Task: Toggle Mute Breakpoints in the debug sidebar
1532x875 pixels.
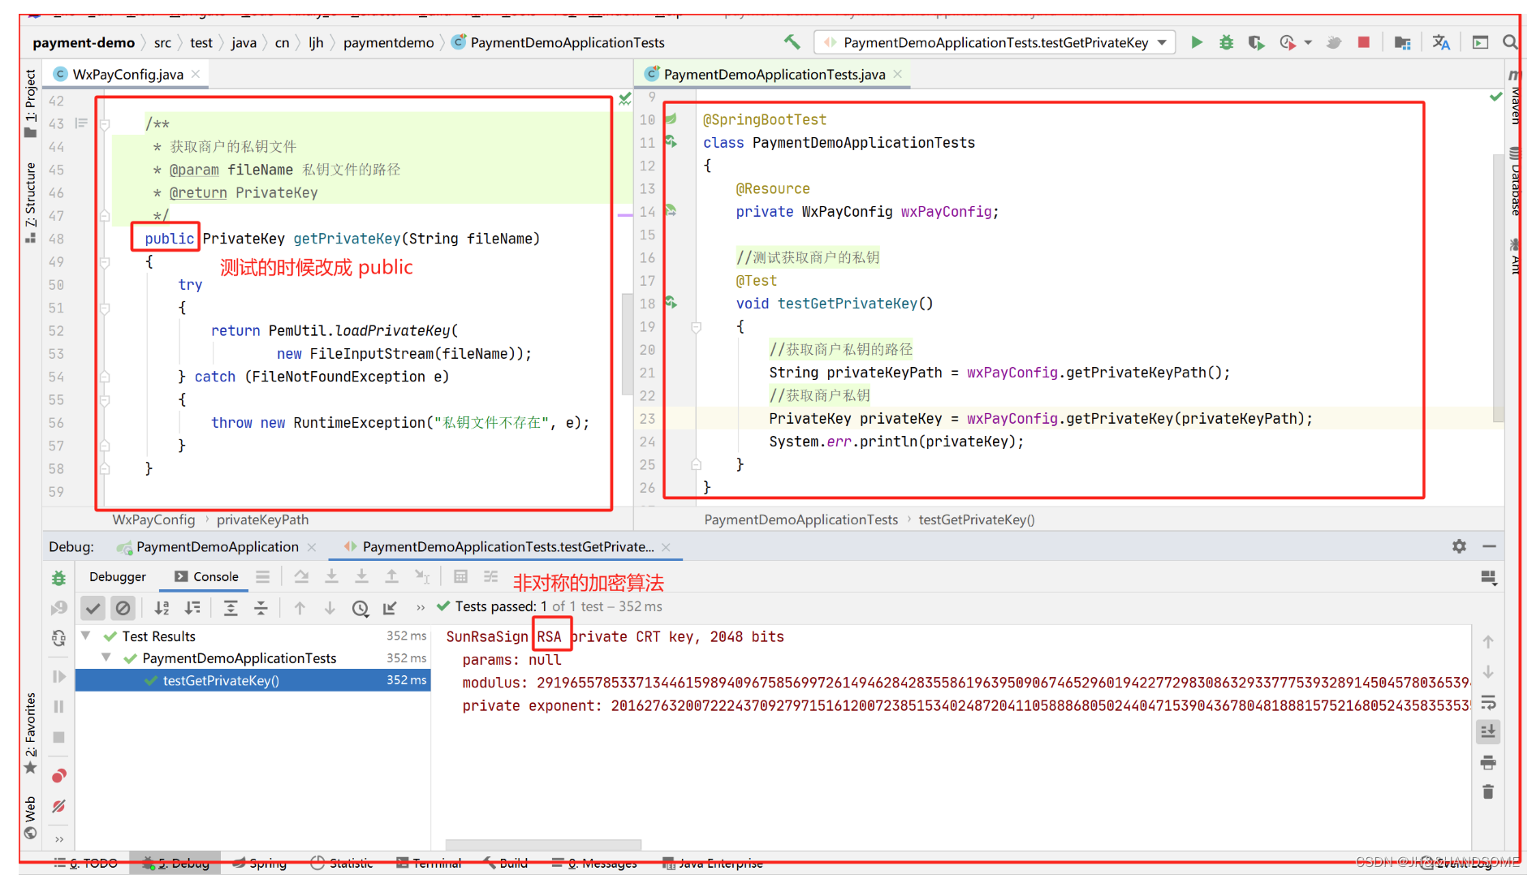Action: click(x=58, y=806)
